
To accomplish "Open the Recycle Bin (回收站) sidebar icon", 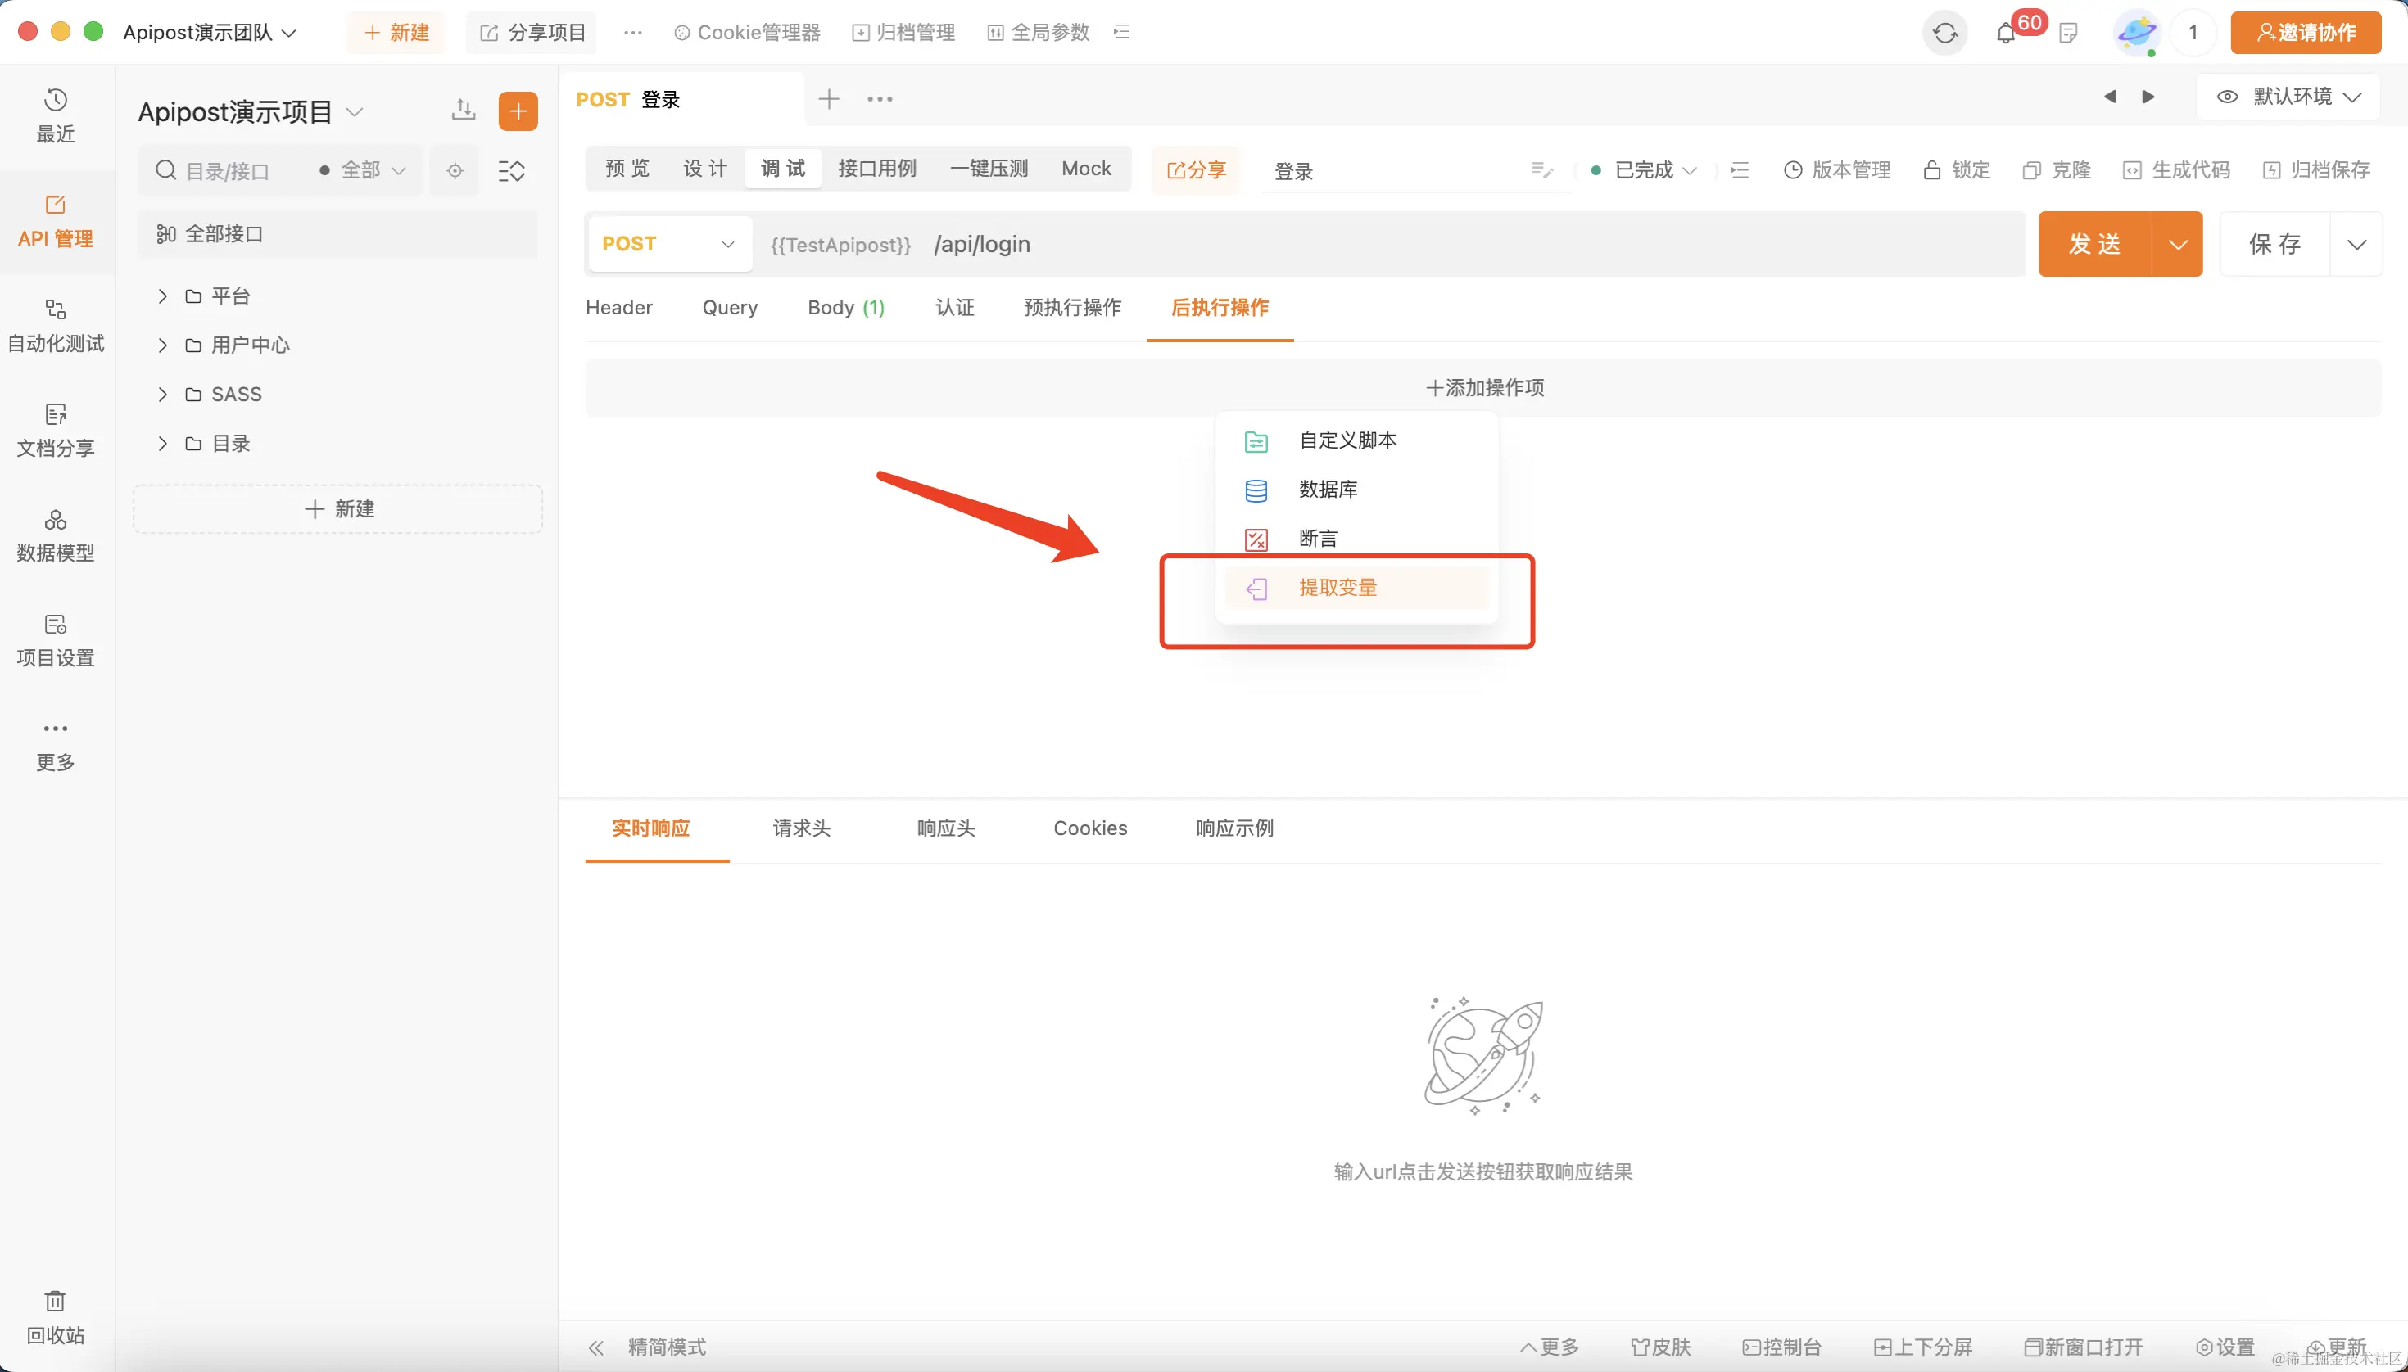I will coord(56,1316).
